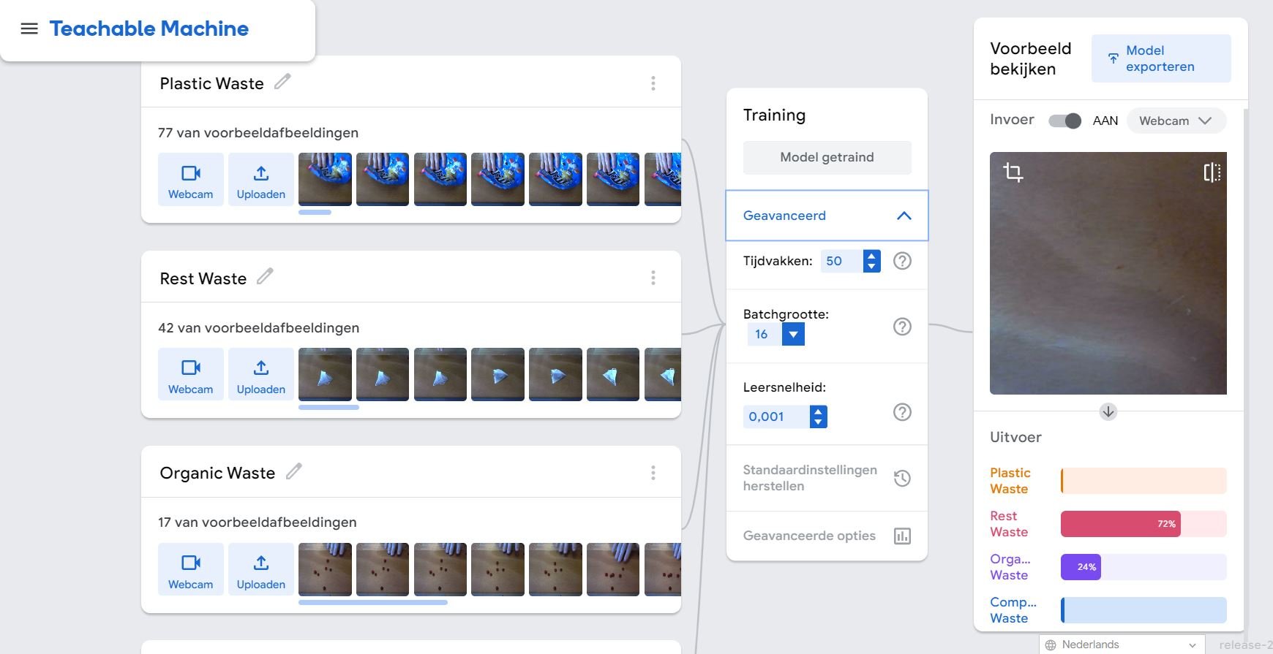The width and height of the screenshot is (1273, 654).
Task: Upload images to Rest Waste class
Action: (x=261, y=374)
